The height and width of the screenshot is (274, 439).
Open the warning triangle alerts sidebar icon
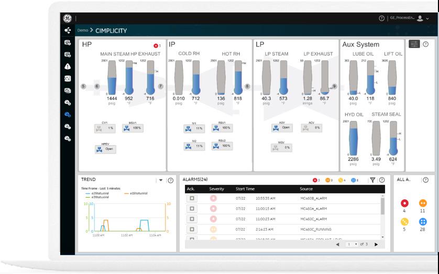[68, 66]
